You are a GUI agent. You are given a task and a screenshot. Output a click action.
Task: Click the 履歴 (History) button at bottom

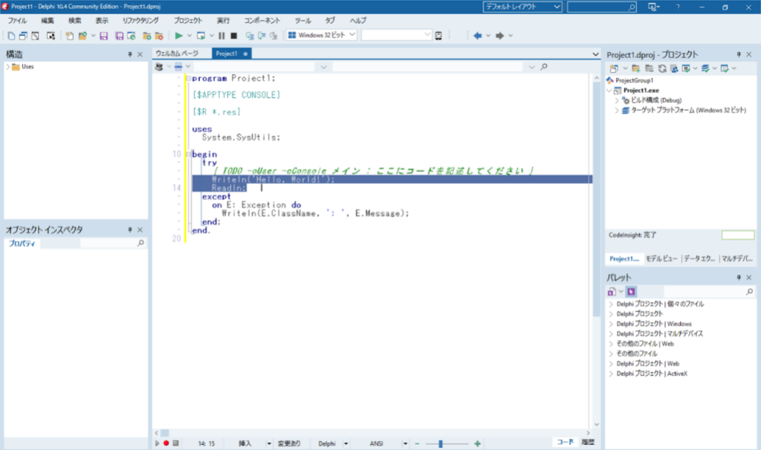tap(588, 443)
